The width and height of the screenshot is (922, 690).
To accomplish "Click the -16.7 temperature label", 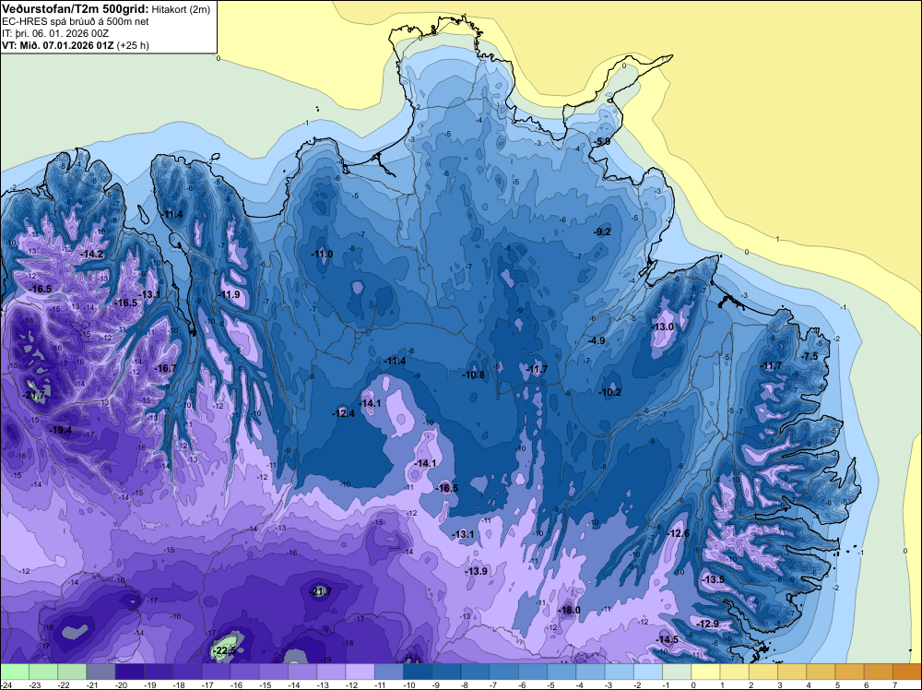I will click(165, 368).
